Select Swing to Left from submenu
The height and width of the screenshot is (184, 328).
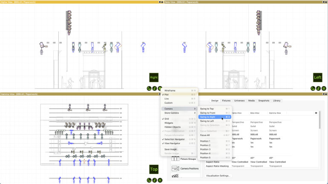[x=207, y=121]
